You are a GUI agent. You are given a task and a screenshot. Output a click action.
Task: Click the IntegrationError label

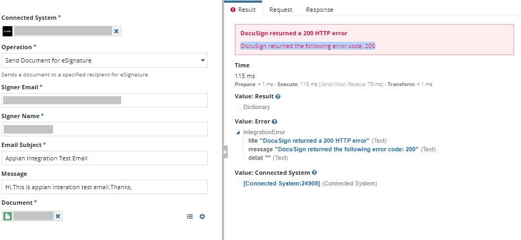264,132
